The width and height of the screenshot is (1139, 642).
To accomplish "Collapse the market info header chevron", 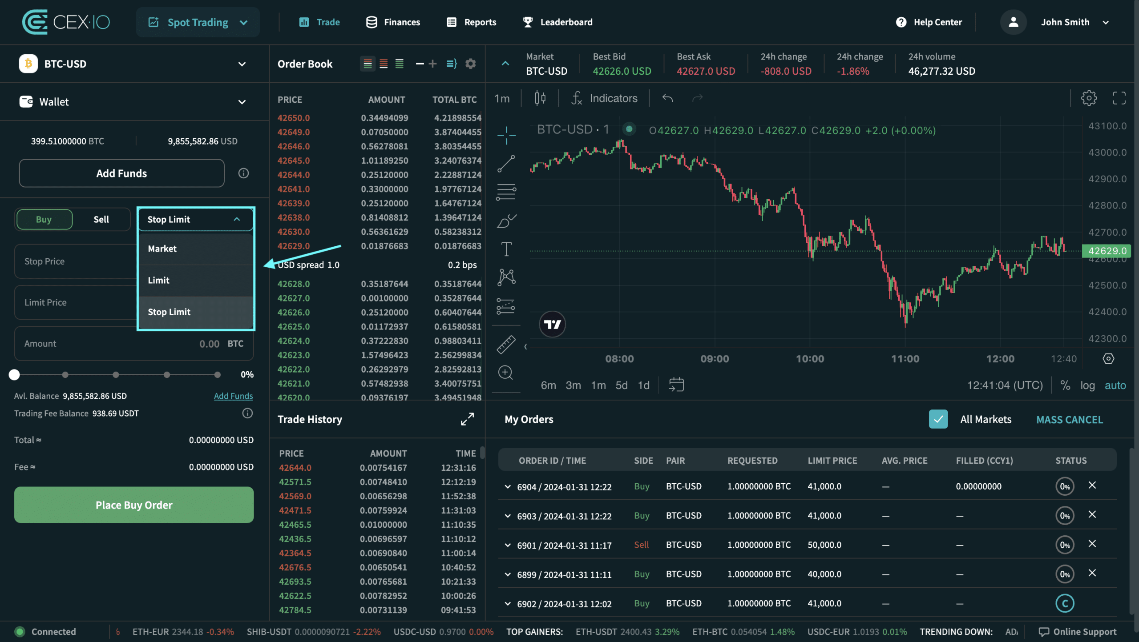I will 505,64.
